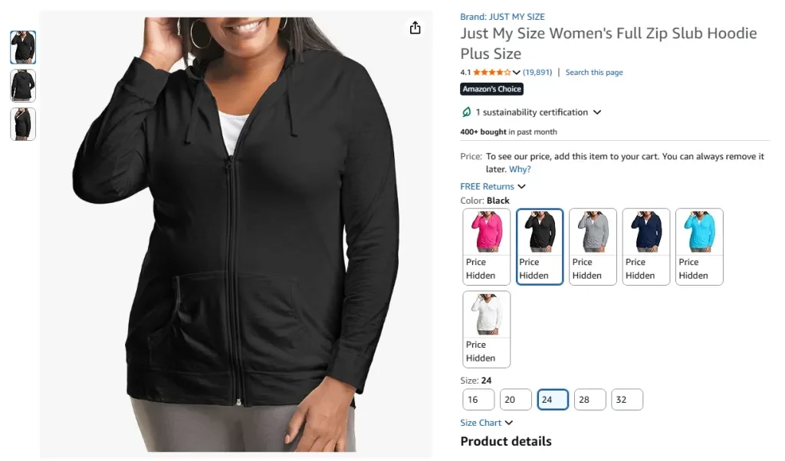
Task: Select the first product image thumbnail
Action: [x=22, y=47]
